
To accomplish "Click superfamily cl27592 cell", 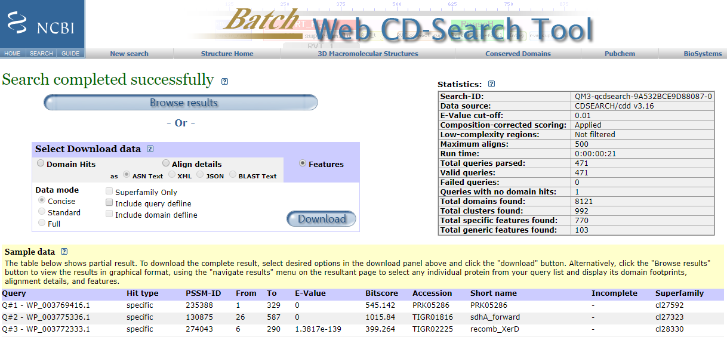I will tap(669, 305).
